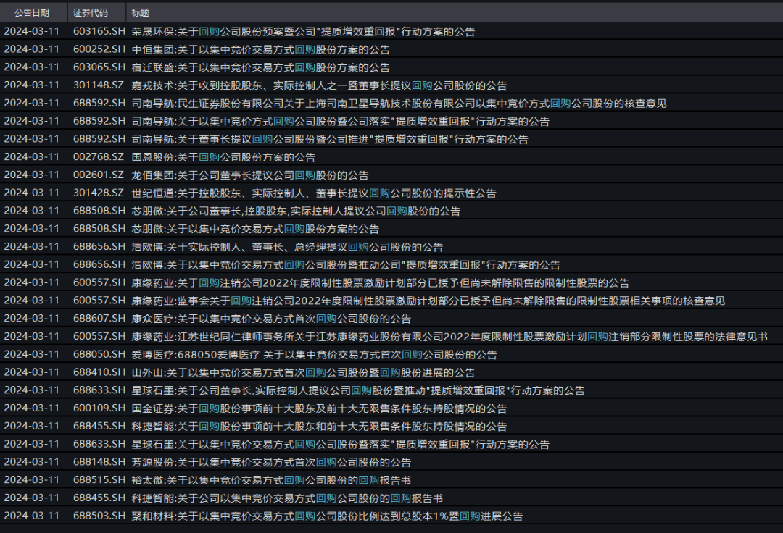Open 司南导航 公司落实提质增效 announcement
783x533 pixels.
341,121
